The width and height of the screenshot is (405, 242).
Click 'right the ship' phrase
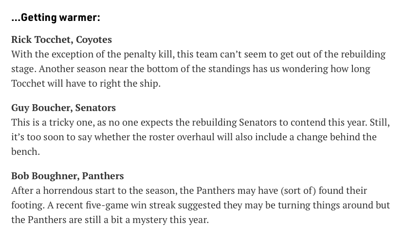click(x=130, y=83)
